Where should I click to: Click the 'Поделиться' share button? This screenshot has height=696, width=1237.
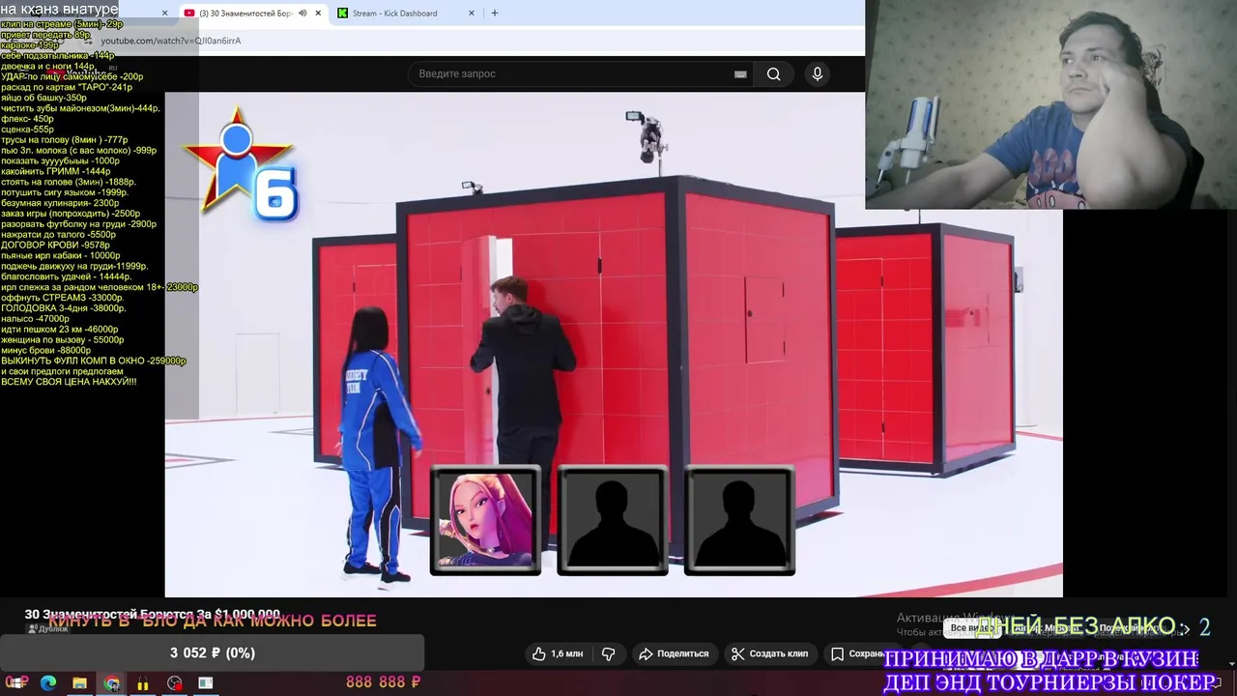click(674, 653)
